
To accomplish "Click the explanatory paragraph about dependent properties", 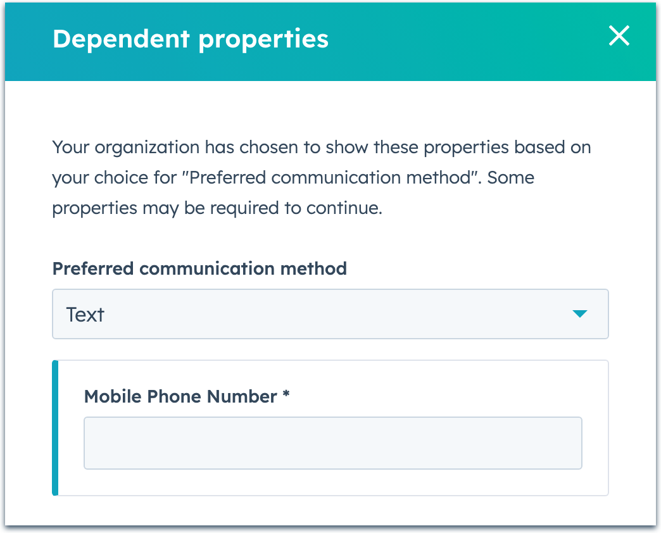I will pyautogui.click(x=321, y=177).
